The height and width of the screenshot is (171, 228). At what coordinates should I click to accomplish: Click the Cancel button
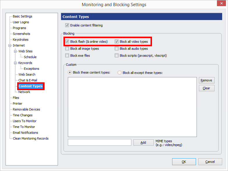point(210,162)
